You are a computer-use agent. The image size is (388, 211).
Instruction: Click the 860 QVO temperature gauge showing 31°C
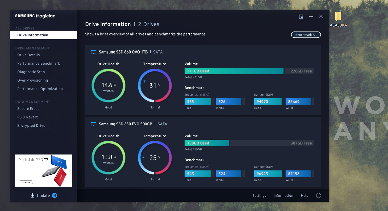[155, 86]
